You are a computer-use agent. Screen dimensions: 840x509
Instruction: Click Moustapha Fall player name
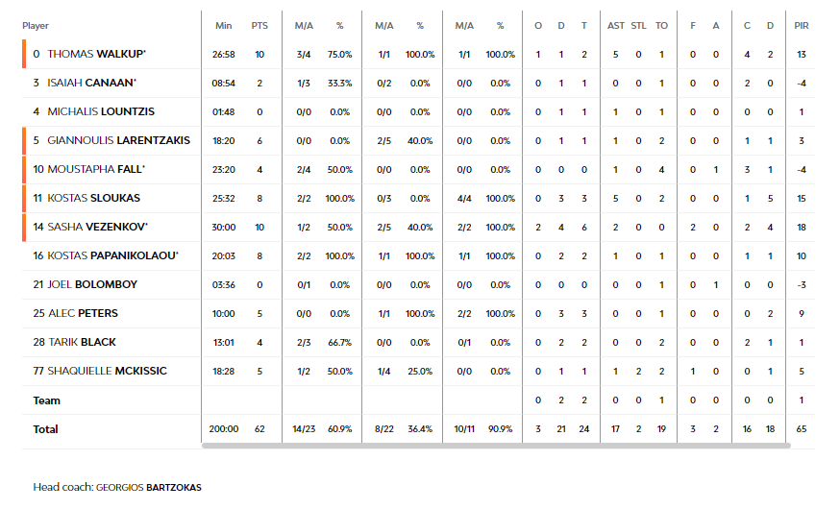pos(96,170)
